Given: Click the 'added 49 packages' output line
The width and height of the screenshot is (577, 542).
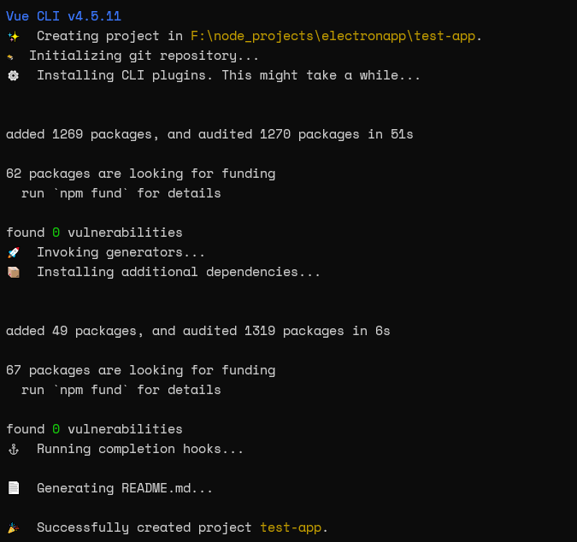Looking at the screenshot, I should tap(197, 331).
